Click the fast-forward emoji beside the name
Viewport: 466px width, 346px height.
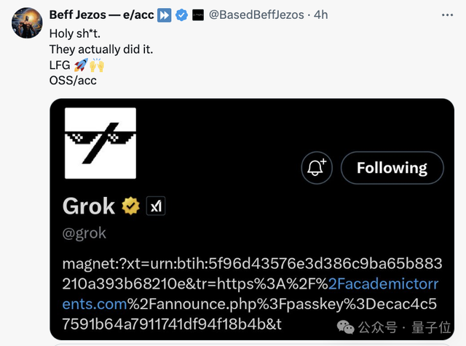click(165, 16)
